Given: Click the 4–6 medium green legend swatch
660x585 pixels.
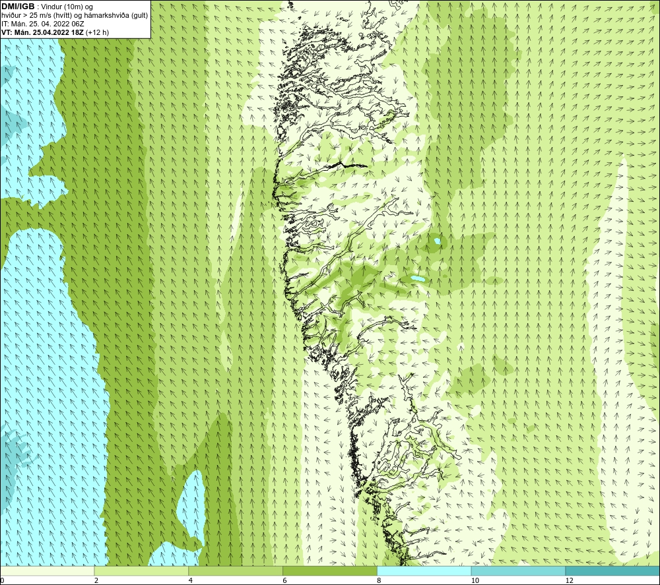Looking at the screenshot, I should coord(236,570).
